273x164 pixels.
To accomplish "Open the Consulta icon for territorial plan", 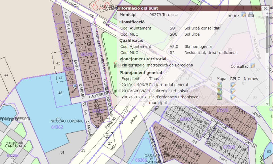I will point(252,66).
